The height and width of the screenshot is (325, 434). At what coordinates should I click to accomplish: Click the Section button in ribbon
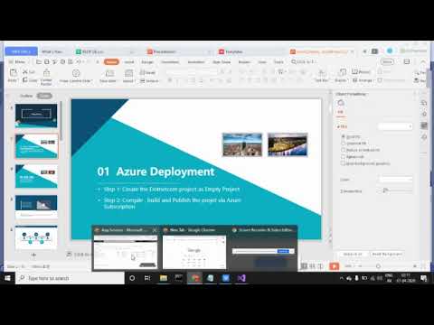[x=149, y=81]
